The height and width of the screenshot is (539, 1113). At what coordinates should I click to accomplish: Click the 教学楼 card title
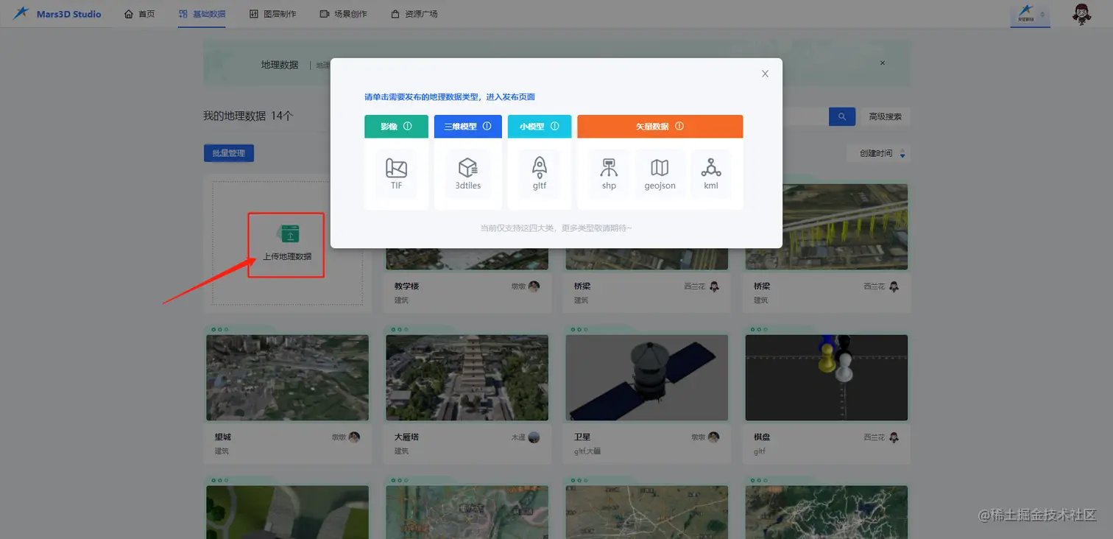(x=406, y=286)
